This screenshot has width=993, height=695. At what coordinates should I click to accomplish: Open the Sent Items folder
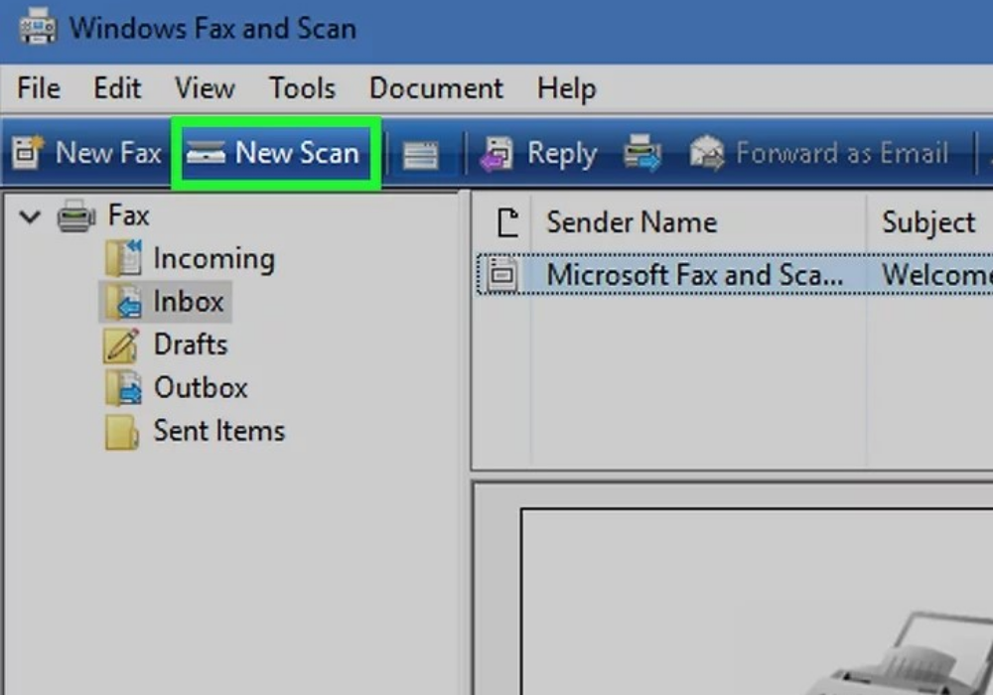coord(219,431)
